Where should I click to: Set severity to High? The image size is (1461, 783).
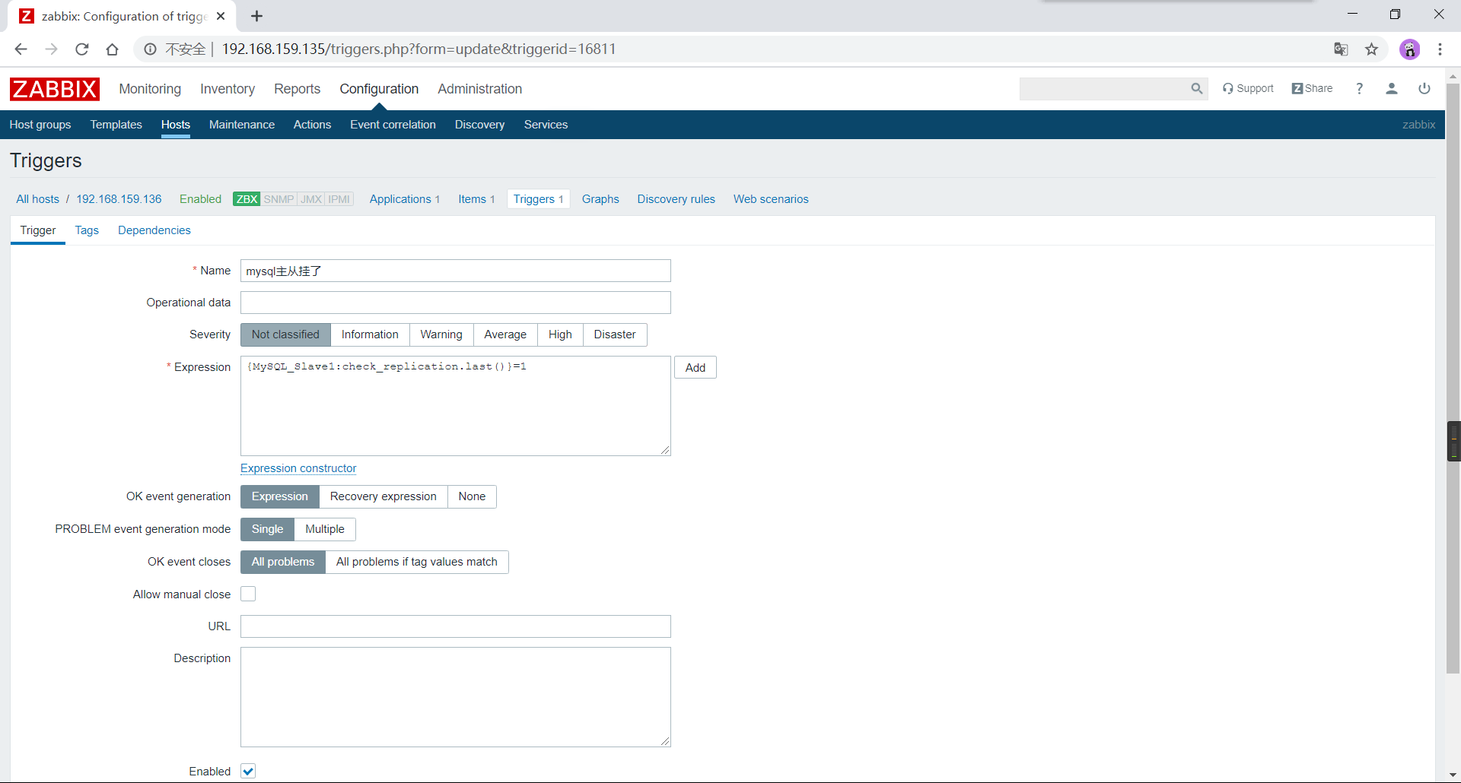560,334
